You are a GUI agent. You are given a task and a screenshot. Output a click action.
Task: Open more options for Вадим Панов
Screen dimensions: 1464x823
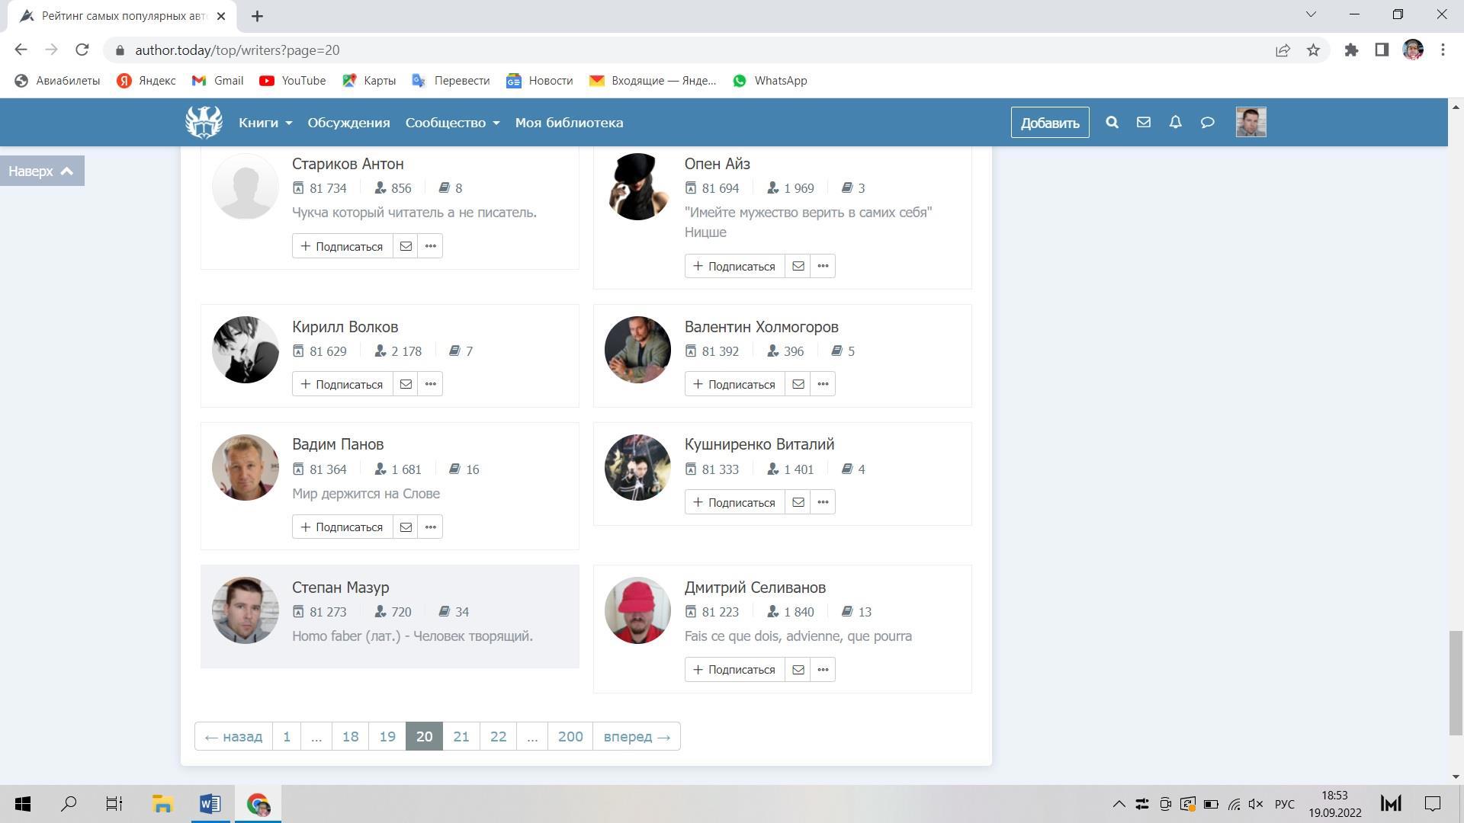click(430, 527)
